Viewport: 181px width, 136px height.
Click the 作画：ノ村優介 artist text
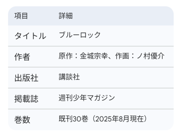tap(140, 56)
